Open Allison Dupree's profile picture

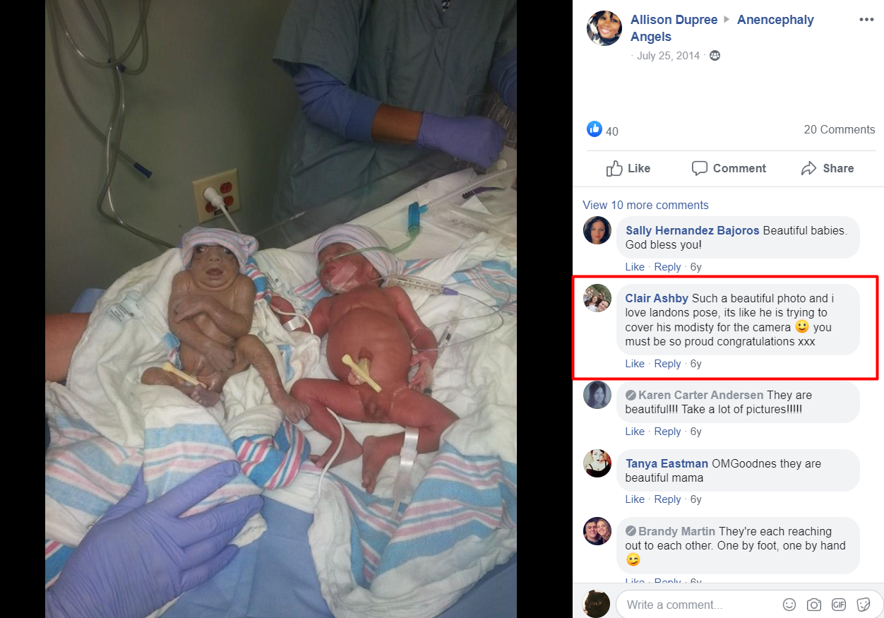tap(604, 28)
